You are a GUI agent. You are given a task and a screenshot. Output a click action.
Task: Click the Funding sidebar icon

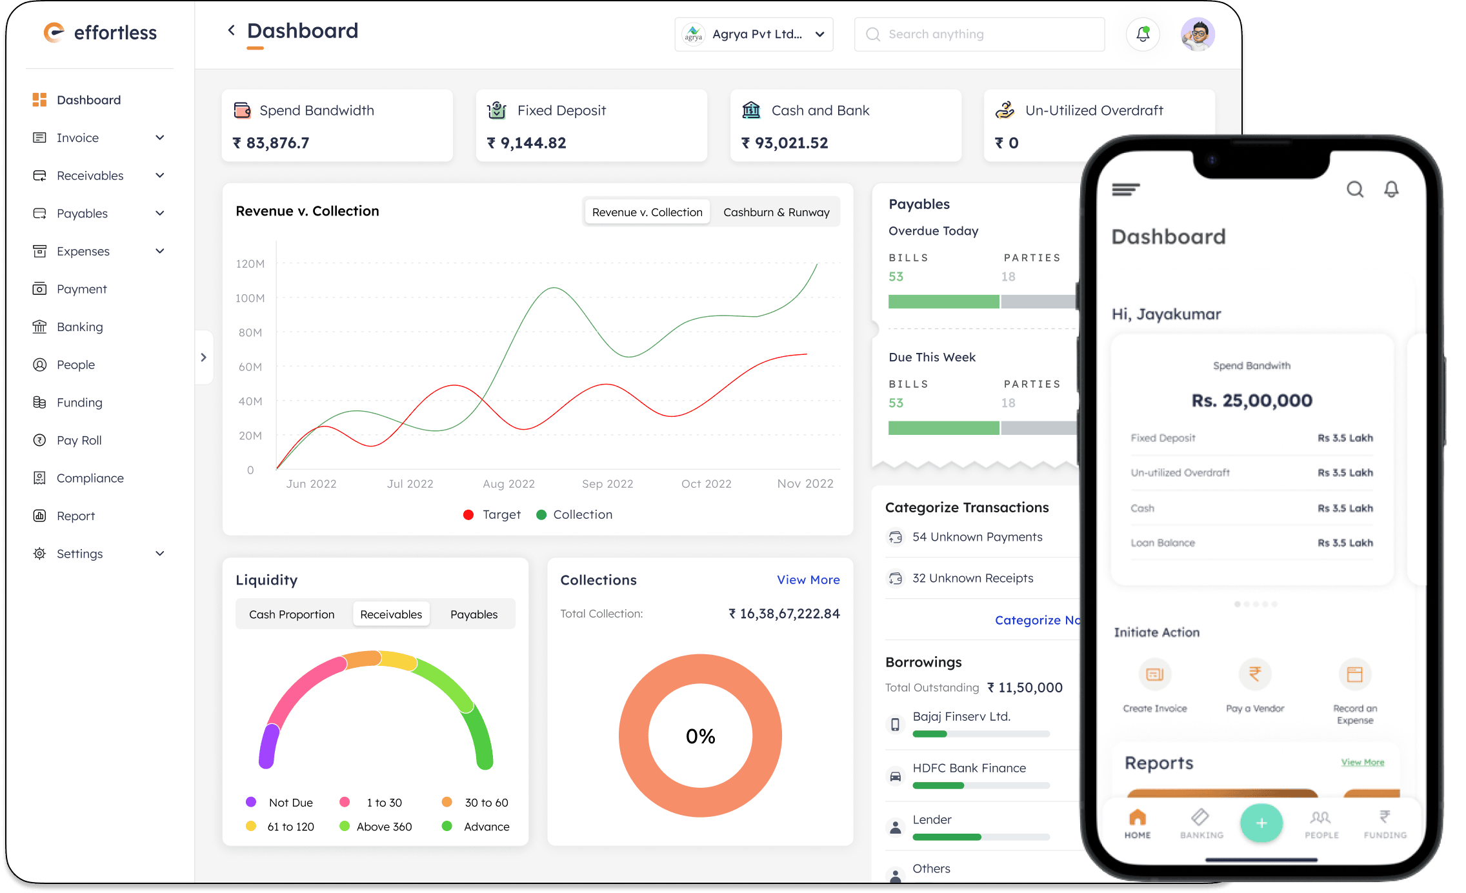tap(40, 402)
